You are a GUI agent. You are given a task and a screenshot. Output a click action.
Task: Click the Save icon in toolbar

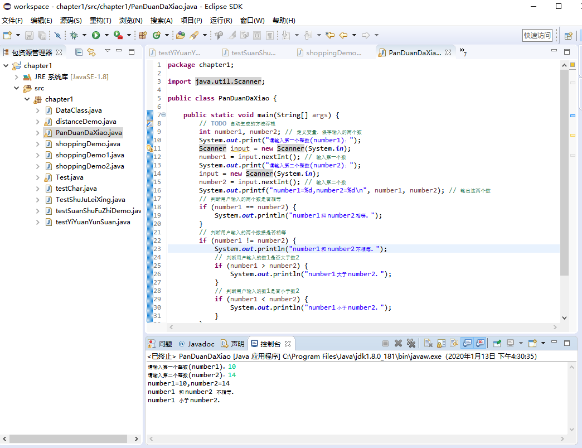(x=29, y=35)
